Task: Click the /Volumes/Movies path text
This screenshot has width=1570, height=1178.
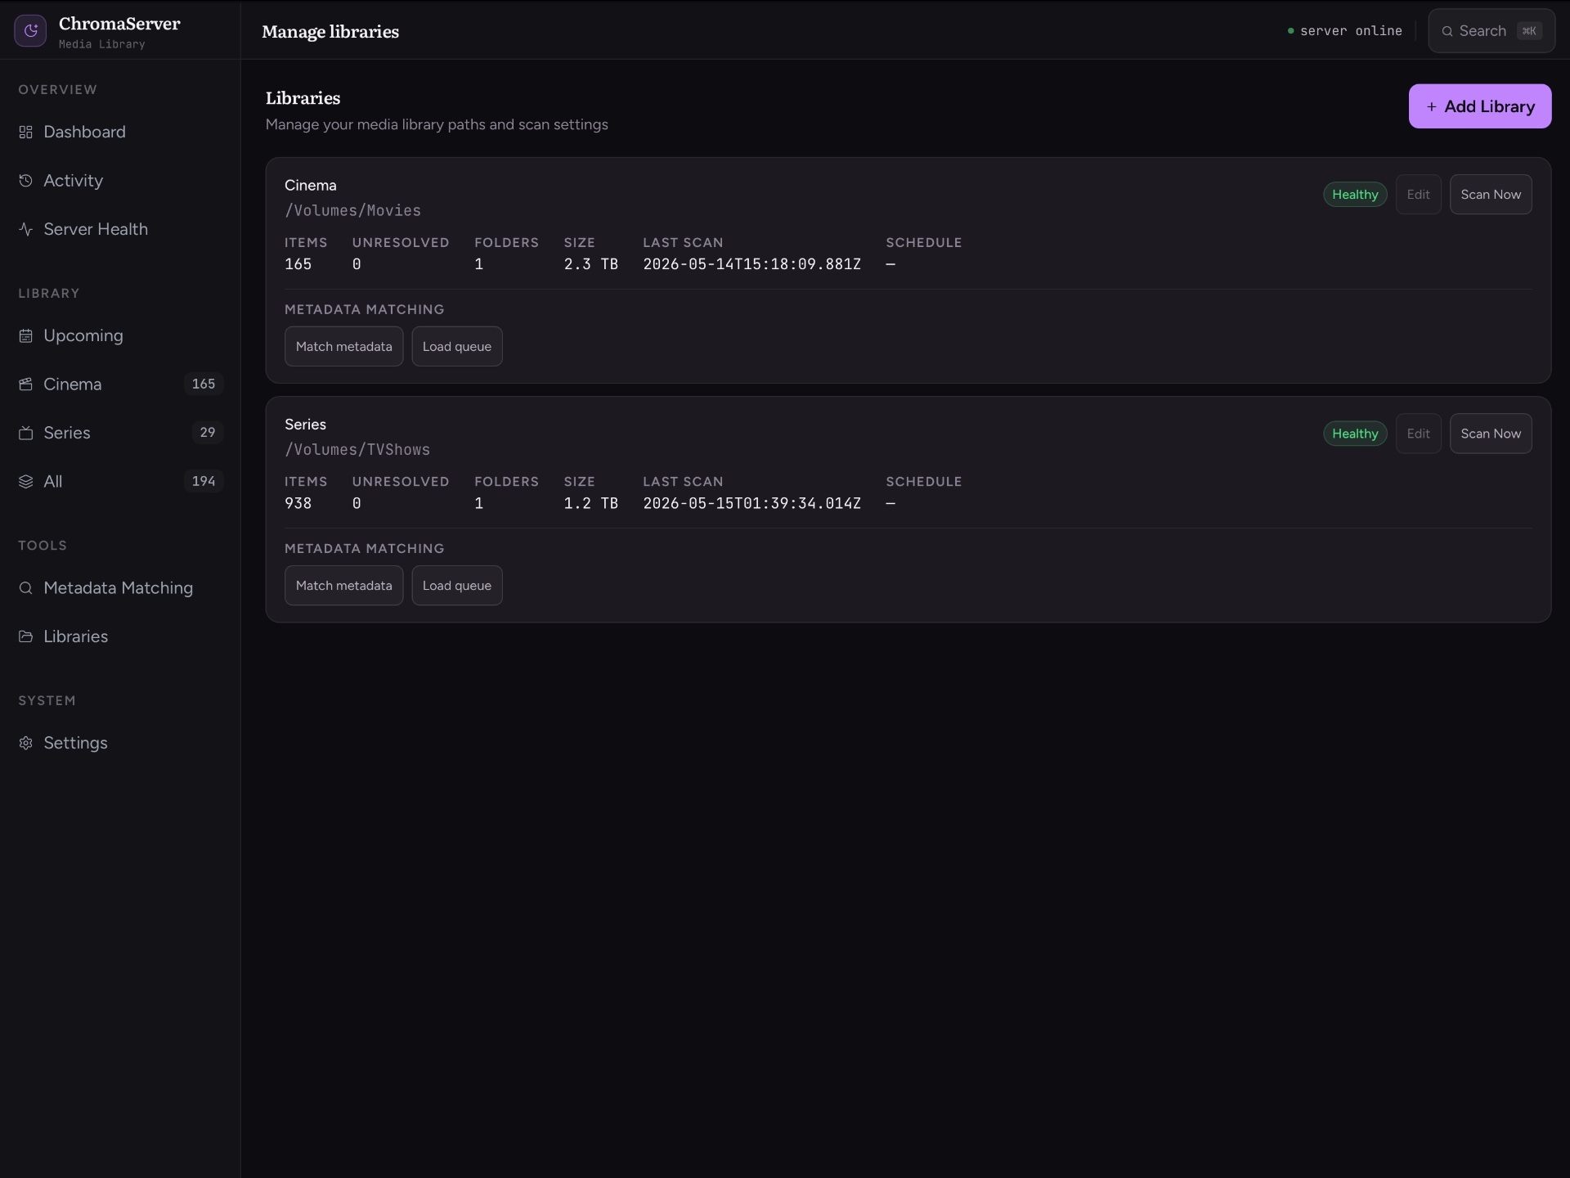Action: [x=352, y=211]
